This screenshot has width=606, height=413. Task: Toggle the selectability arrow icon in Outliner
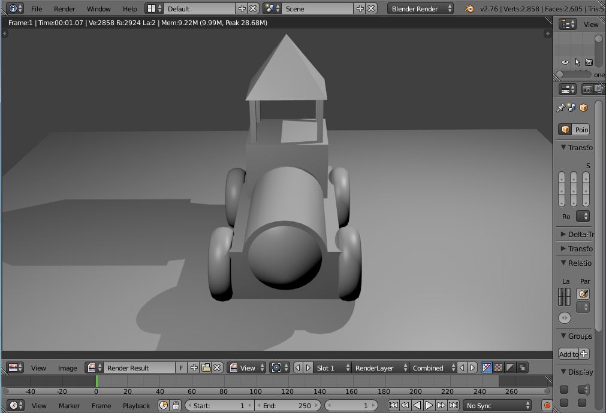pos(577,62)
